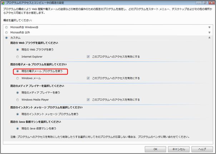Choose Windows メール as default mail
This screenshot has height=154, width=216.
(x=18, y=78)
